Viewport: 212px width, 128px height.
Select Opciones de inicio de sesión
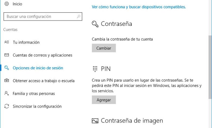tap(38, 68)
